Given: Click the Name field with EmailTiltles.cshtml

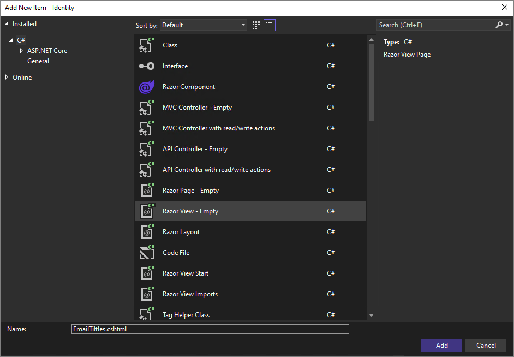Looking at the screenshot, I should pos(210,329).
